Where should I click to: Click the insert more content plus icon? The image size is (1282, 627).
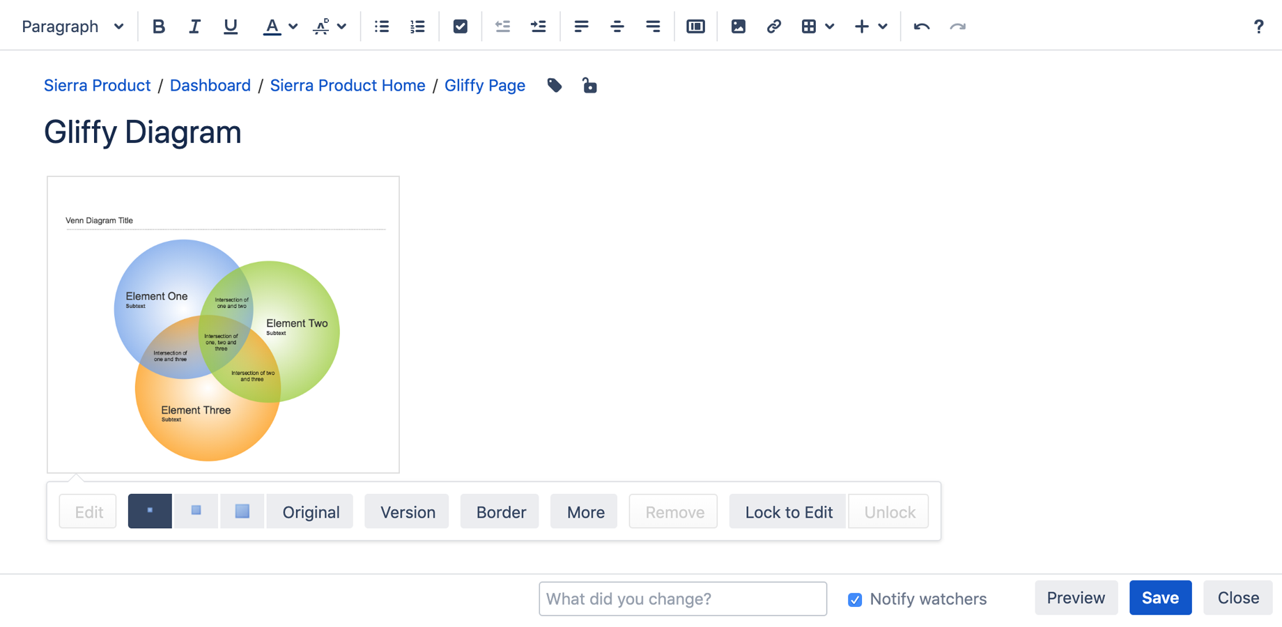[862, 26]
